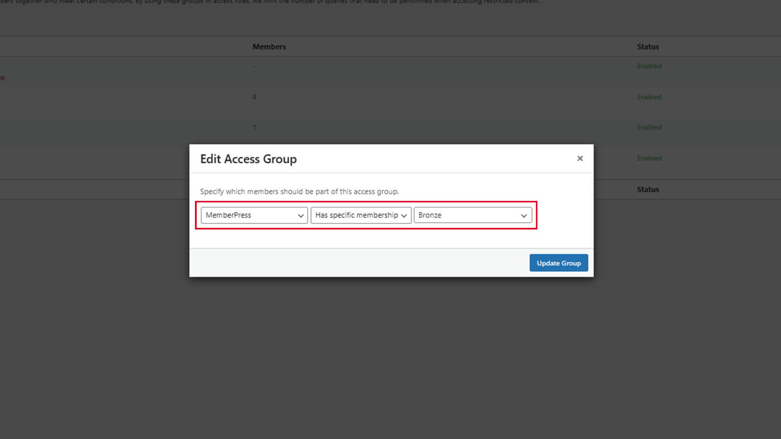Click the Members column header
The height and width of the screenshot is (439, 781).
point(269,47)
